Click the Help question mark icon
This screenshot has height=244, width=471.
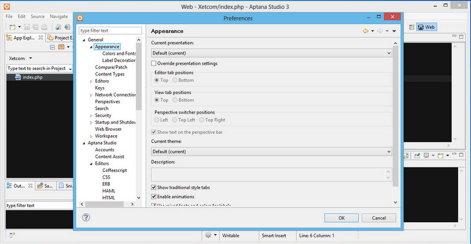(86, 217)
